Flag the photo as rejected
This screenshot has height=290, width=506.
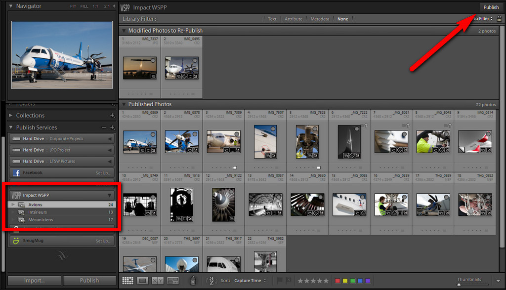coord(289,280)
